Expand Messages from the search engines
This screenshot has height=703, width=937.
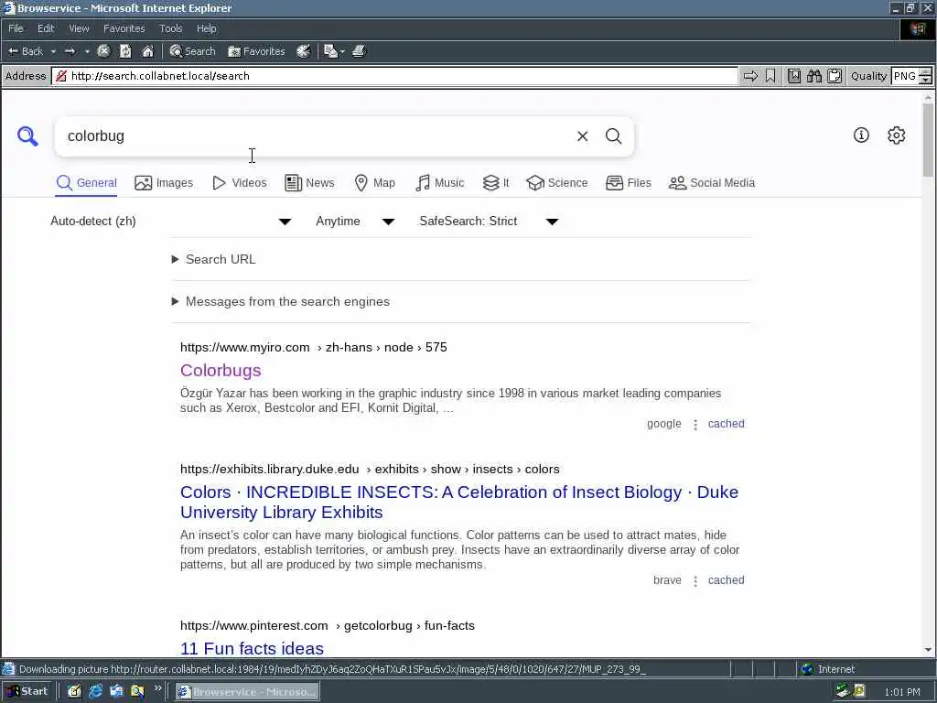(281, 302)
